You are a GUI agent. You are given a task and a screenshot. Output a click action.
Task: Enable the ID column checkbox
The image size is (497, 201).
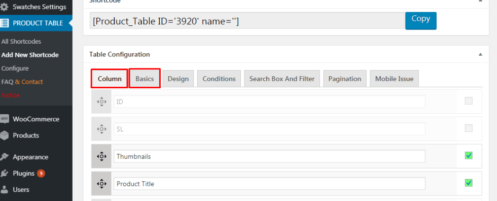point(469,101)
